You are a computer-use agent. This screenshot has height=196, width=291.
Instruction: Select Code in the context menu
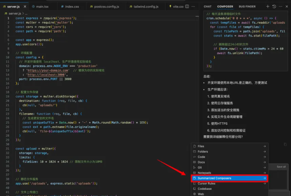click(x=229, y=157)
